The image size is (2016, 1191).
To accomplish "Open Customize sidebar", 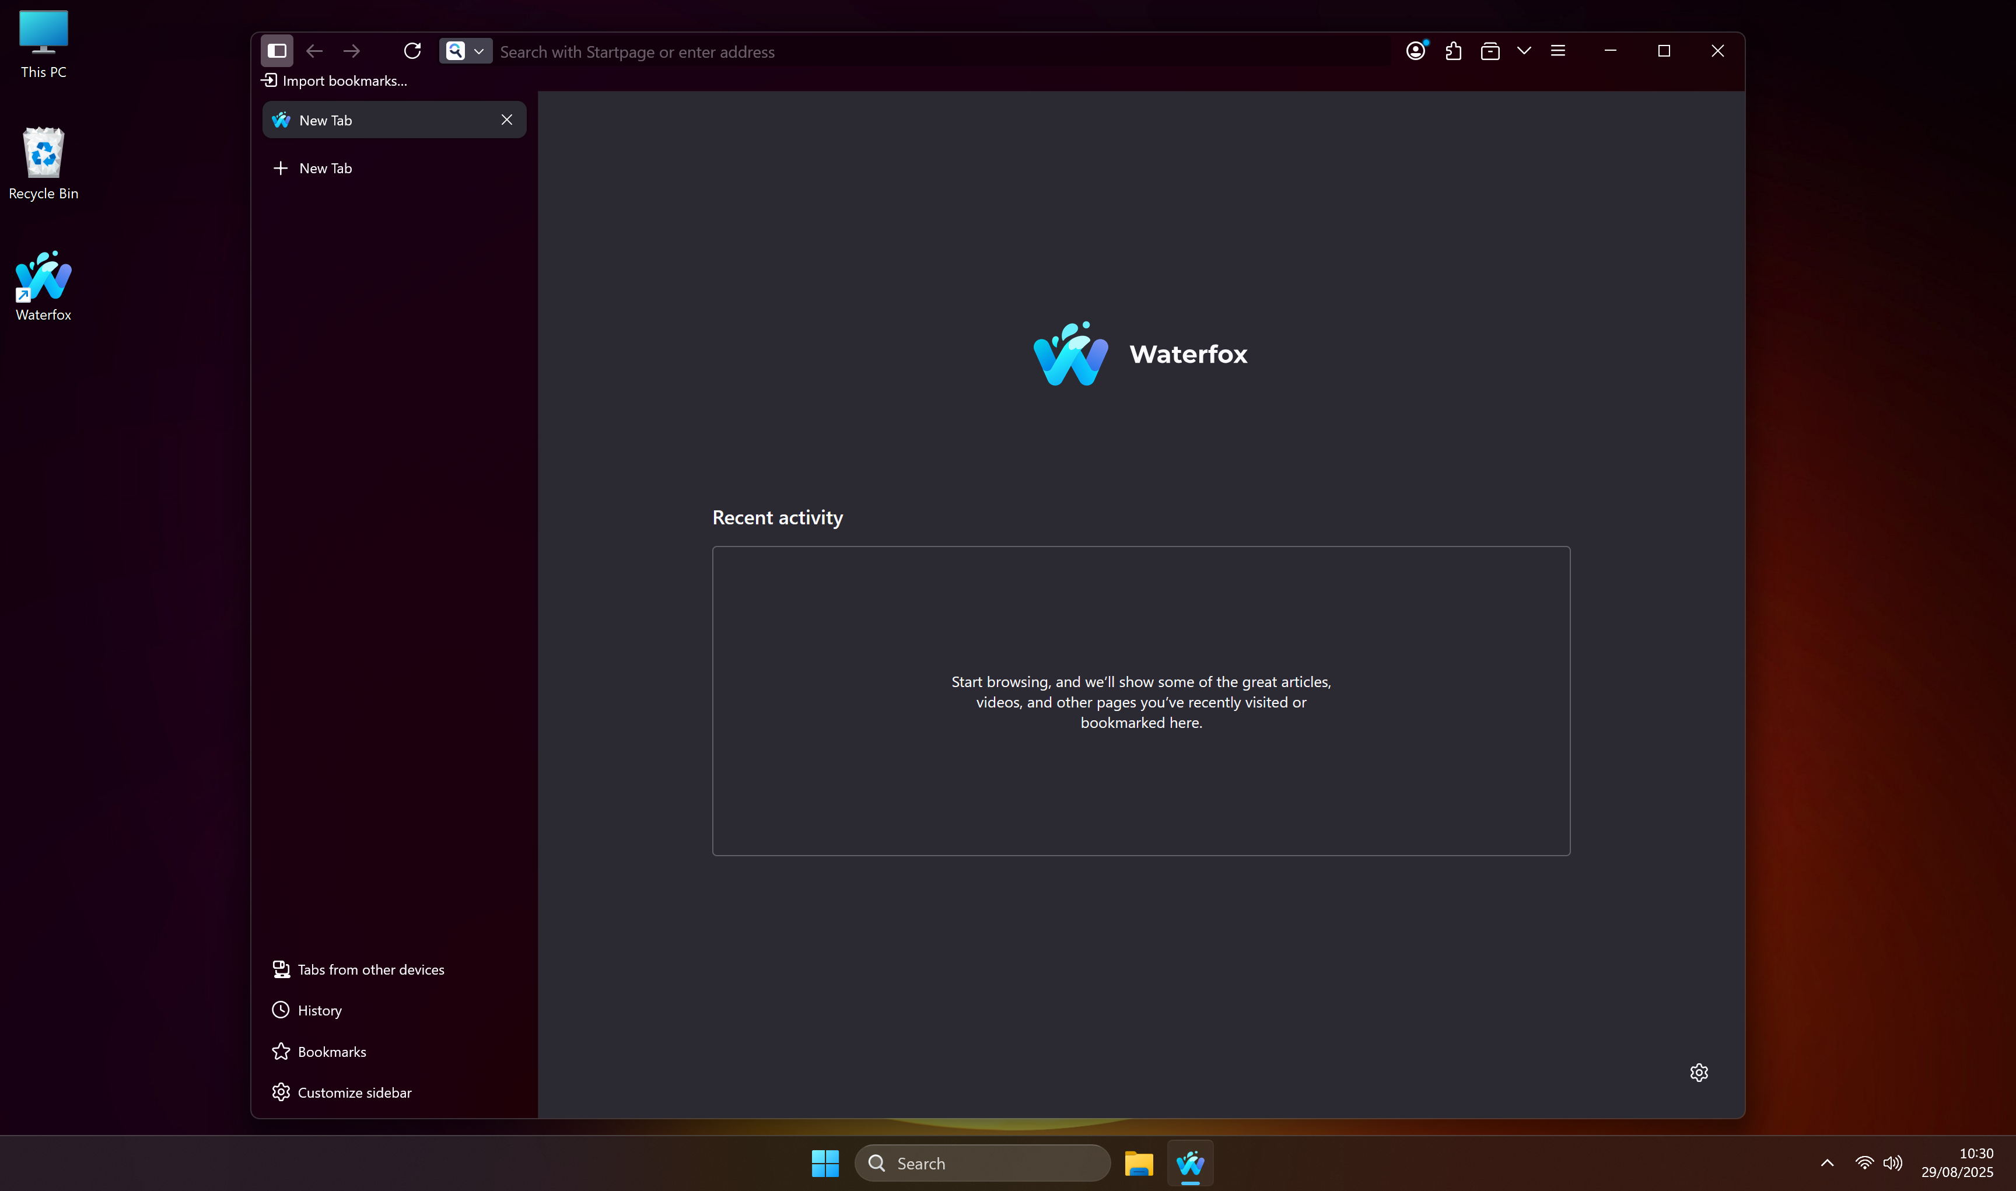I will [353, 1091].
